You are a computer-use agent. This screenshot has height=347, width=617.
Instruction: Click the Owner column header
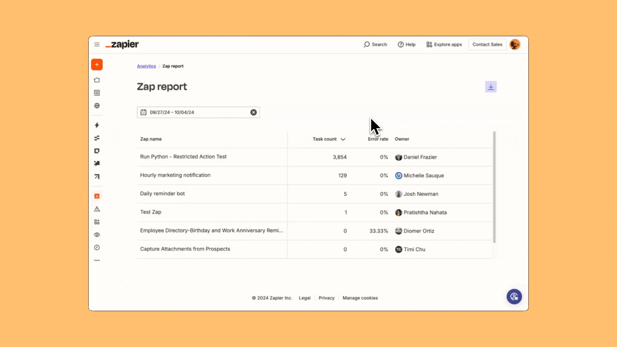(x=402, y=139)
